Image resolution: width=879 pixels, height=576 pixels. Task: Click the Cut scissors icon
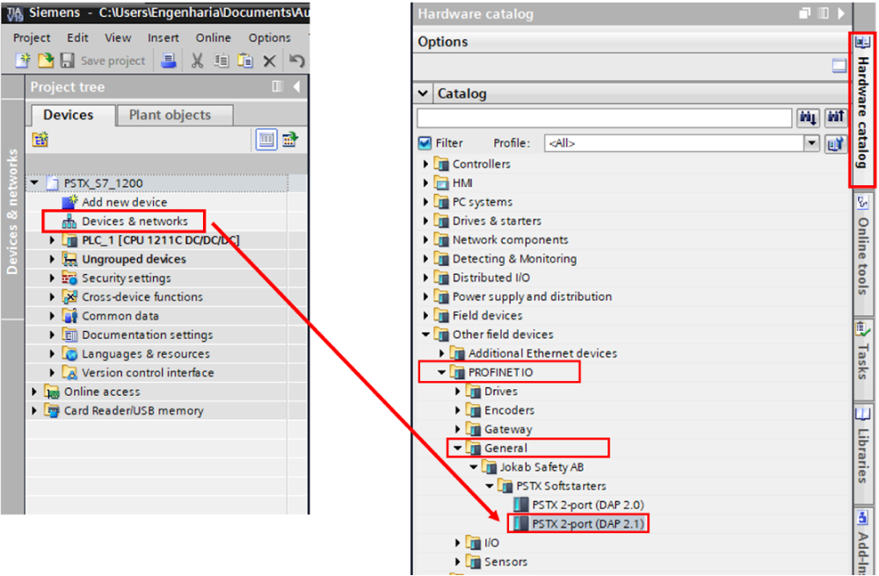197,61
